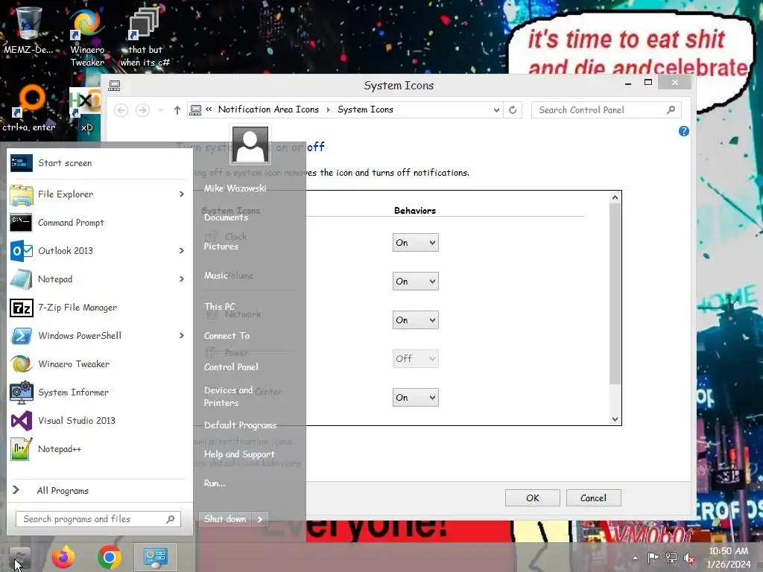Viewport: 763px width, 572px height.
Task: Open Connect To from Start menu
Action: (227, 336)
